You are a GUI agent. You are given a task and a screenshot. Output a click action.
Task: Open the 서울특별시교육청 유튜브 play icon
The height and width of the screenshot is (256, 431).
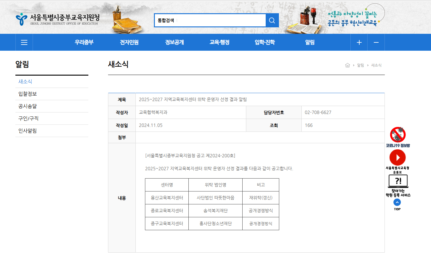[397, 162]
